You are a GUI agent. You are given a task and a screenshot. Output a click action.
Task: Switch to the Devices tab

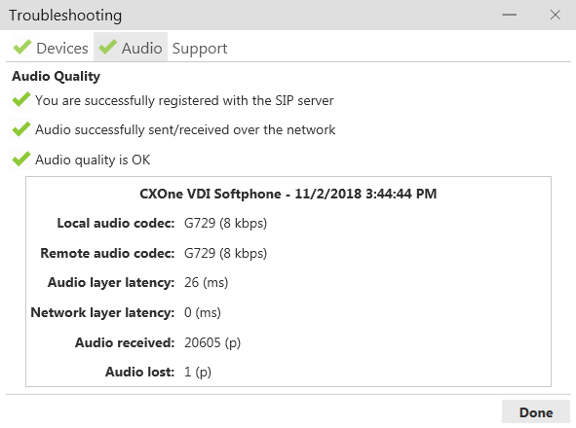(51, 47)
